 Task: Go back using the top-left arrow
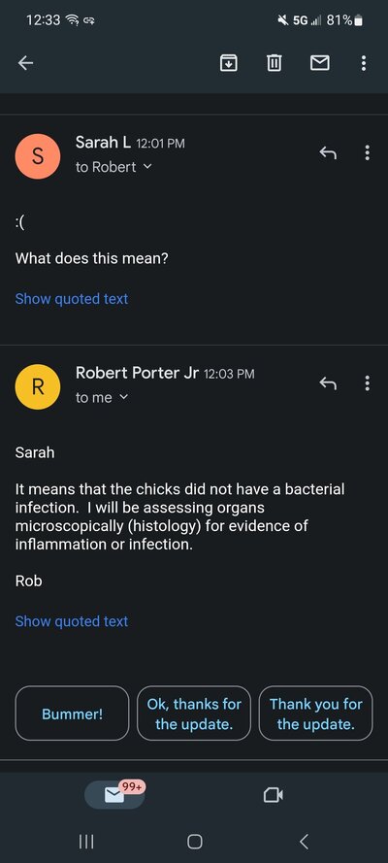click(25, 64)
